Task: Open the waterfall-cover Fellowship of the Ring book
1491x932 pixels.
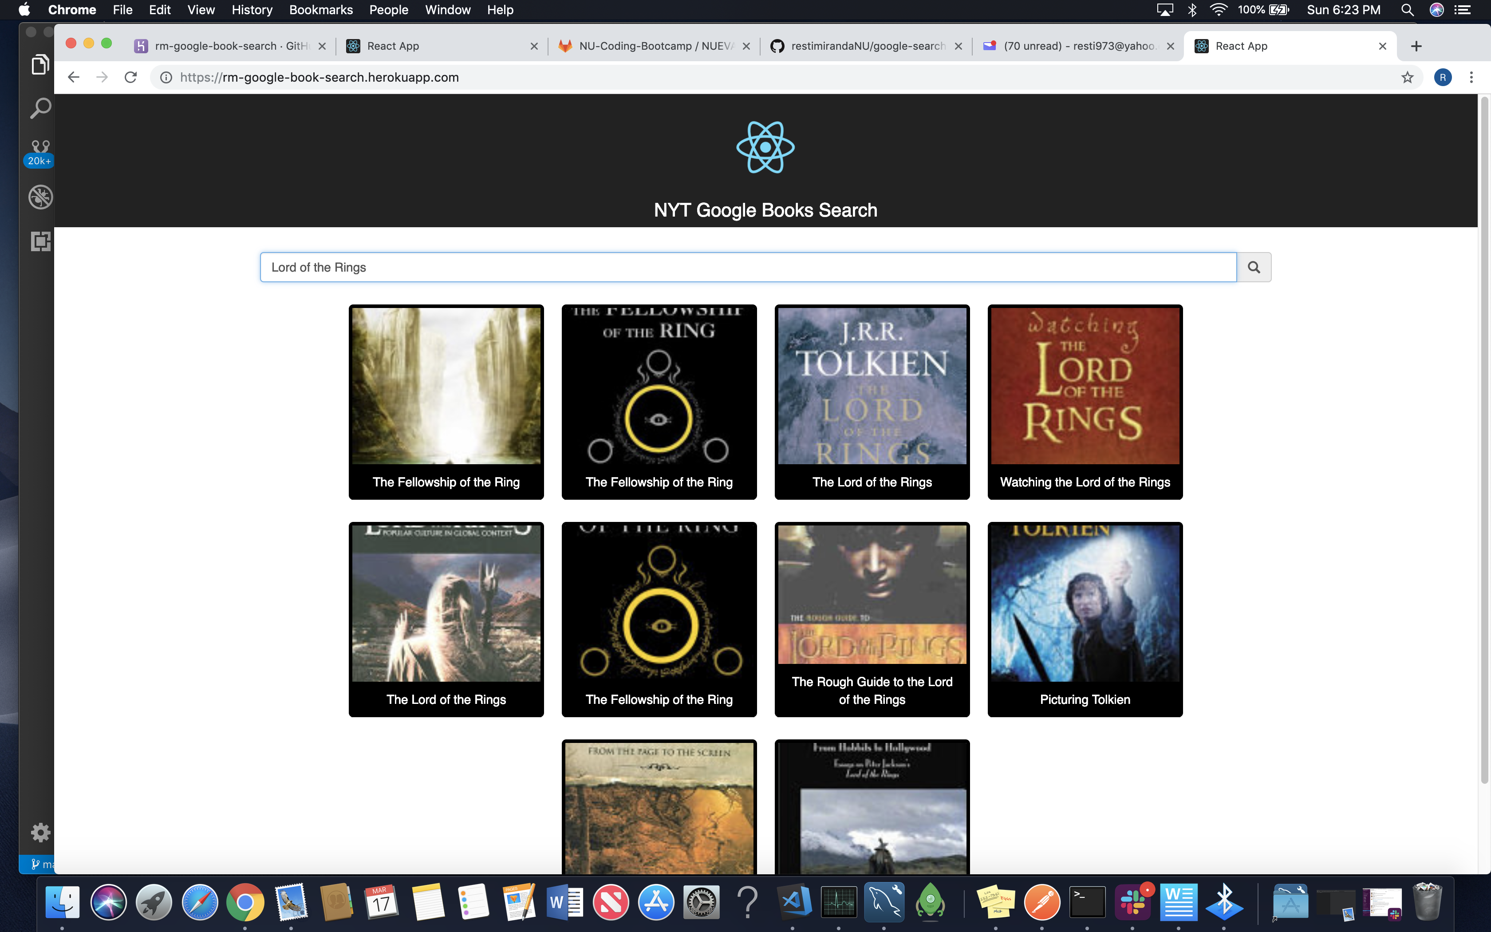Action: click(x=446, y=402)
